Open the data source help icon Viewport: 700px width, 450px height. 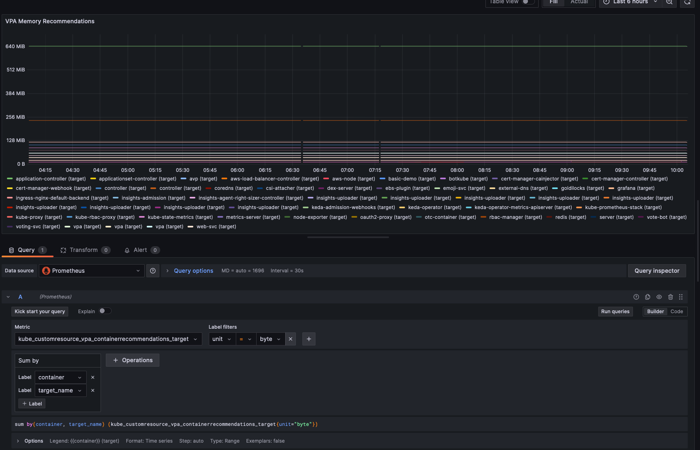pos(153,270)
